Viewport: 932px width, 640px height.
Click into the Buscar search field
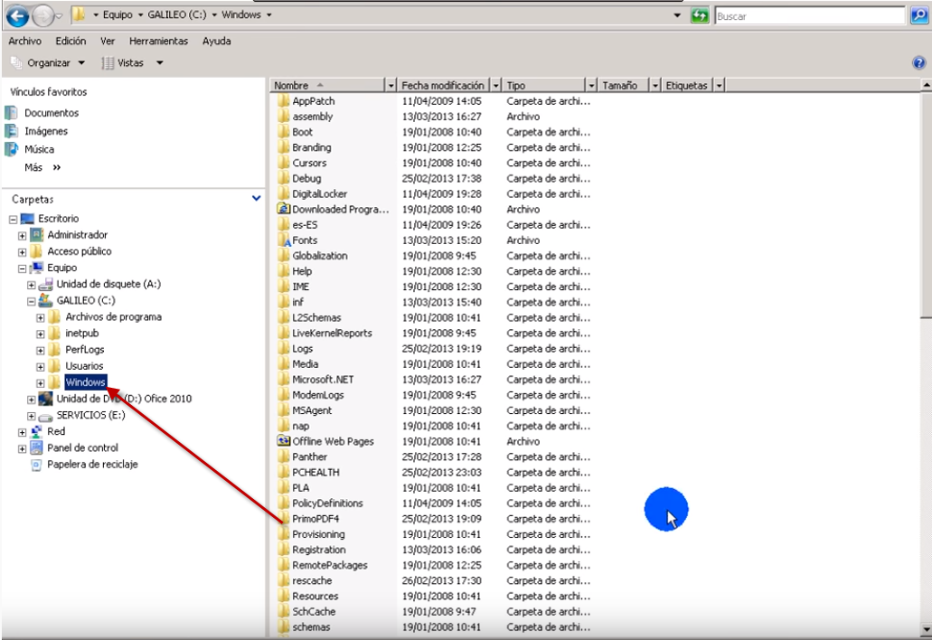pyautogui.click(x=806, y=16)
